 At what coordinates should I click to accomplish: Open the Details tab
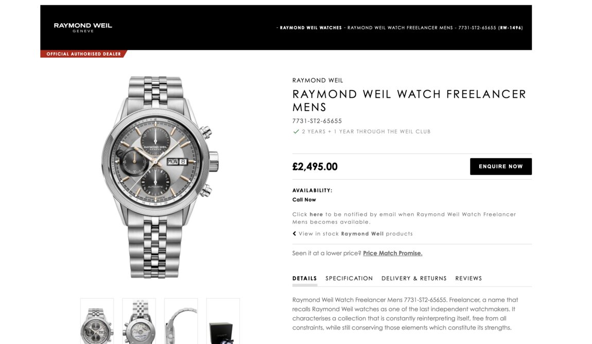(304, 278)
